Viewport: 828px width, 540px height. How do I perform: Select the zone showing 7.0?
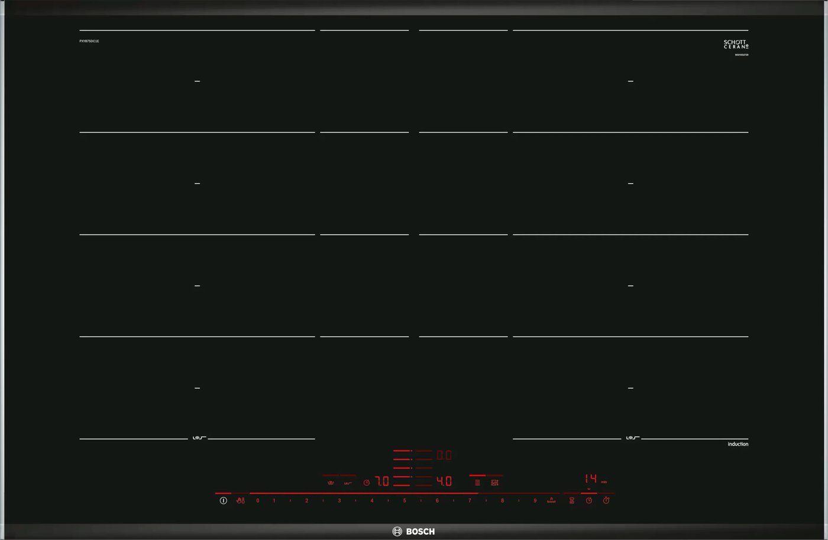coord(382,482)
